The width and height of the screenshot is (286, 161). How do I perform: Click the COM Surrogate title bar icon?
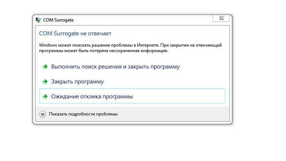pos(38,20)
